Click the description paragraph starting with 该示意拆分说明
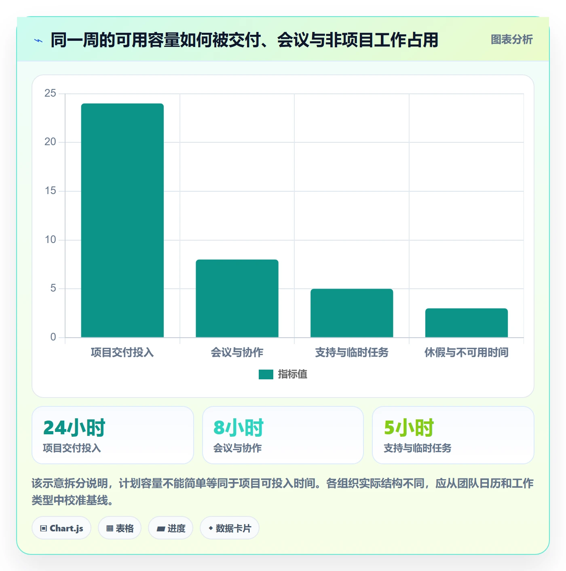The image size is (566, 571). 283,492
